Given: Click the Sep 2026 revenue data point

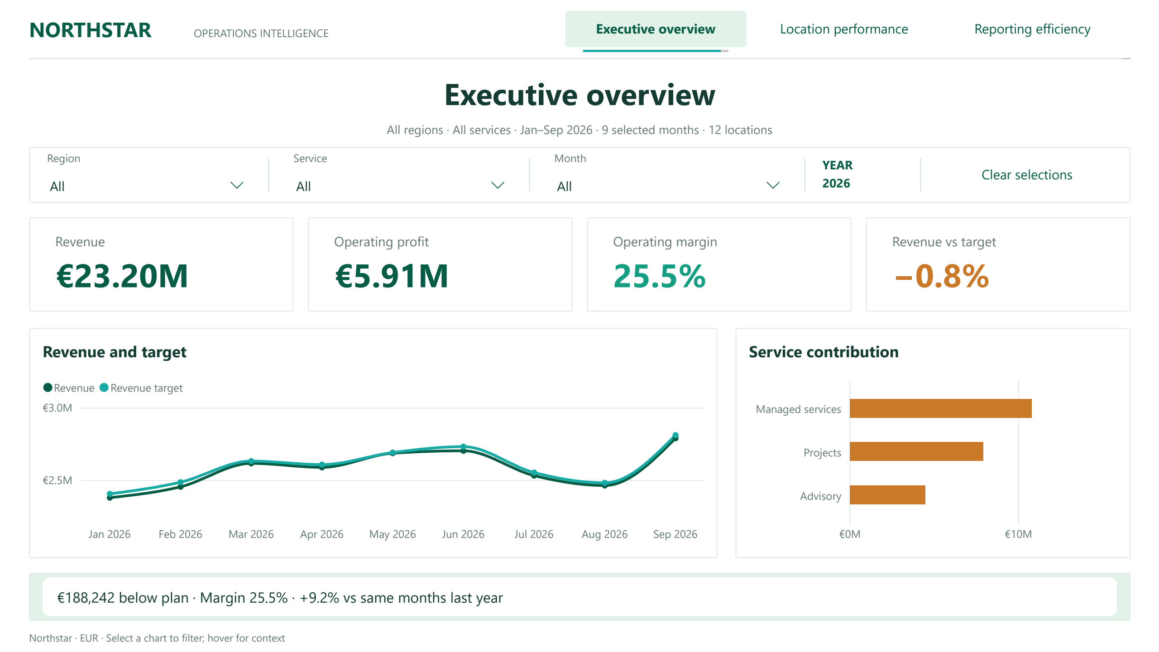Looking at the screenshot, I should tap(675, 438).
